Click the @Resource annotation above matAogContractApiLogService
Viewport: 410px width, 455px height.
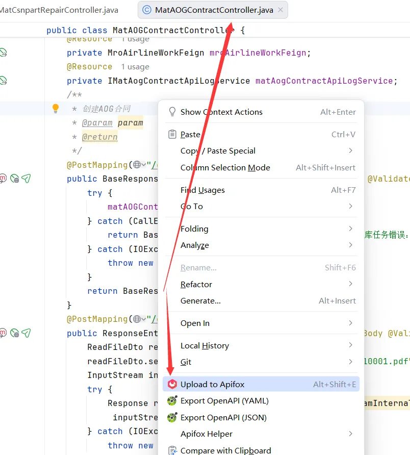(89, 67)
